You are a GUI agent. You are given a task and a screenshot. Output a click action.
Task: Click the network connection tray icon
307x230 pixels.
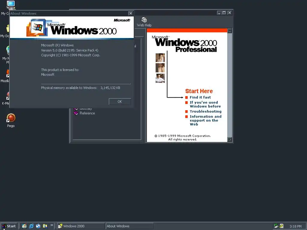pos(276,226)
